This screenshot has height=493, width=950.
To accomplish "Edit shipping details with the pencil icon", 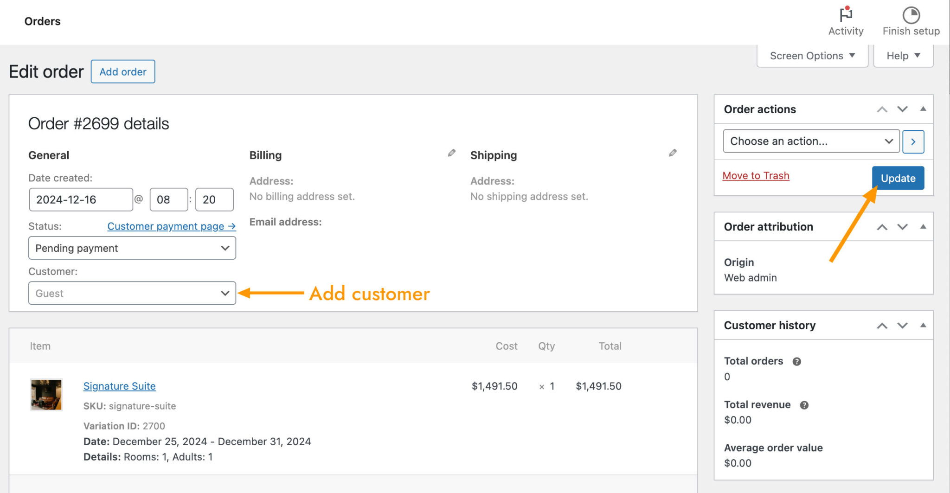I will coord(673,153).
